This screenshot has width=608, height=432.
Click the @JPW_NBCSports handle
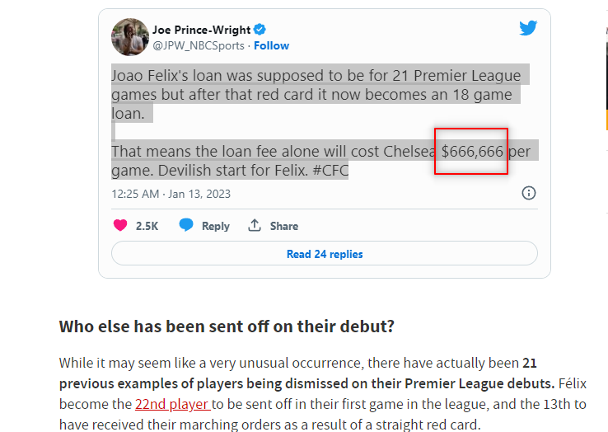click(199, 45)
